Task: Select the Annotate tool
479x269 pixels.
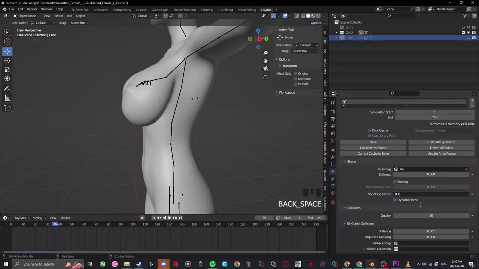Action: (7, 89)
